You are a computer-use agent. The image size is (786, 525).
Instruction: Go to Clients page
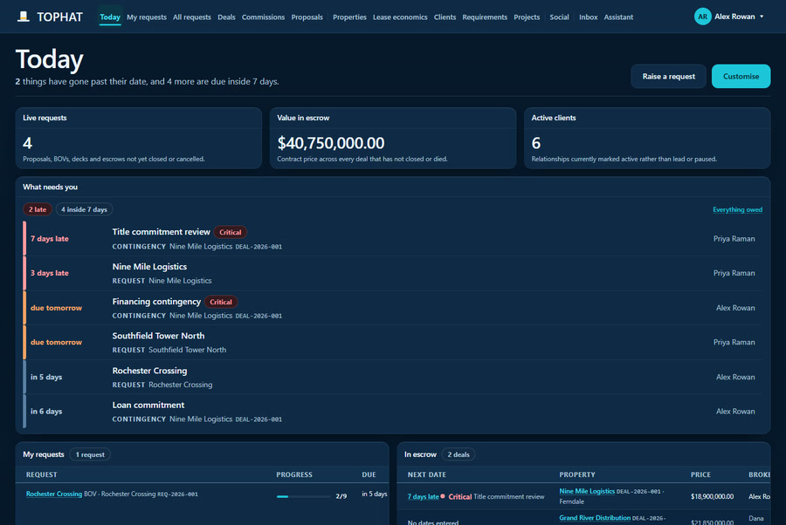click(445, 17)
